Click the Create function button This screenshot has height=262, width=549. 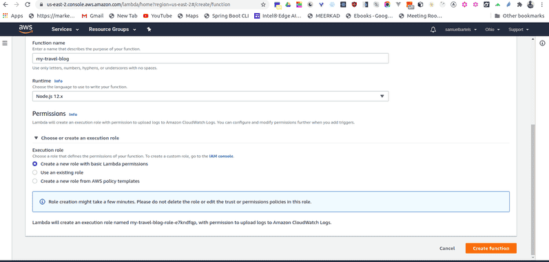491,248
